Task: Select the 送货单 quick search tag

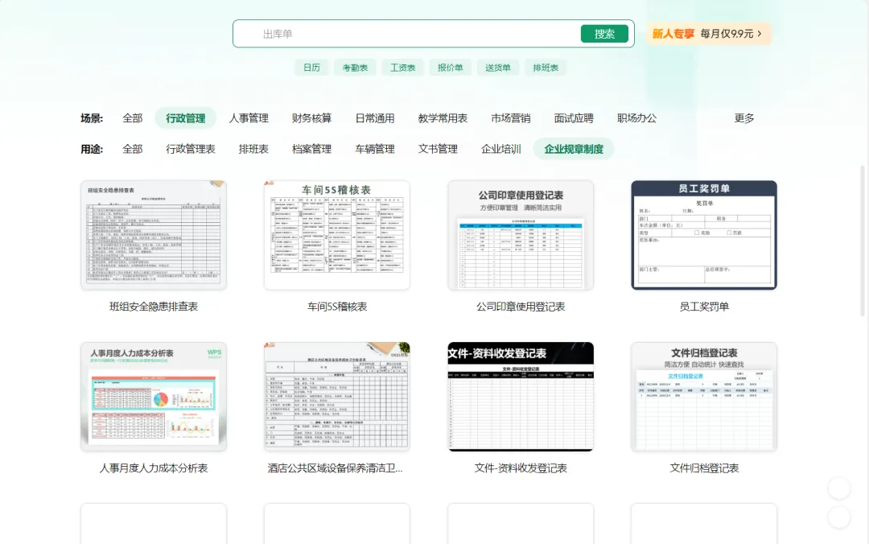Action: 498,68
